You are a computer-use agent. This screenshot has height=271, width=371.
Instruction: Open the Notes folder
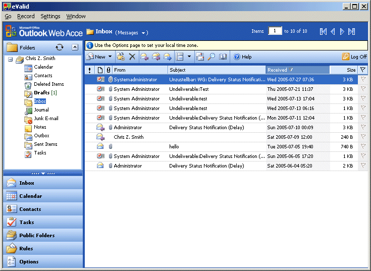(x=40, y=127)
